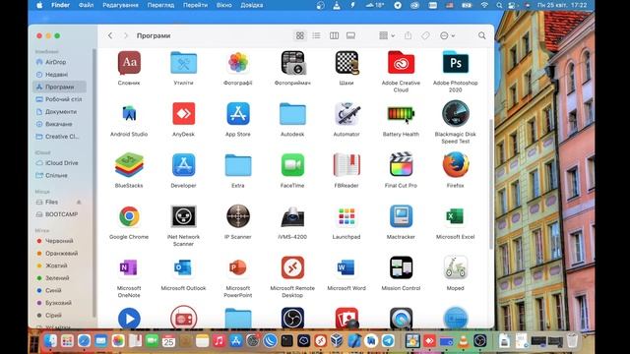
Task: Open the Dictionary app (Словник)
Action: click(129, 63)
